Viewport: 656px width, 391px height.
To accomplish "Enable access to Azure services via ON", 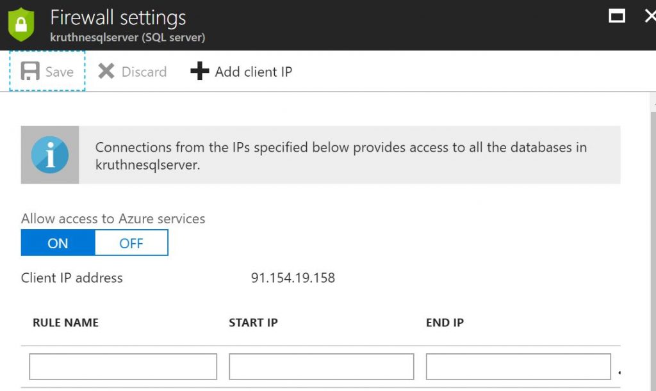I will (58, 243).
